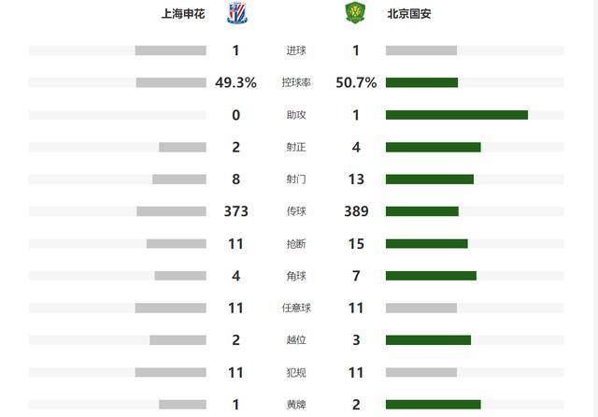
Task: Select the 犯规 fouls stat label
Action: [295, 373]
